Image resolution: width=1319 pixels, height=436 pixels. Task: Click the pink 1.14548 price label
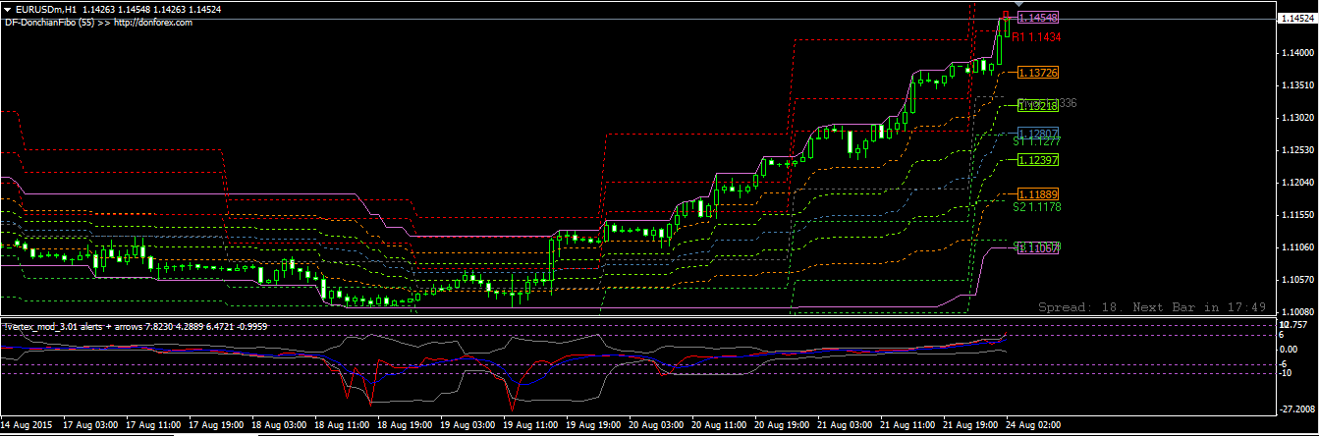tap(1038, 19)
